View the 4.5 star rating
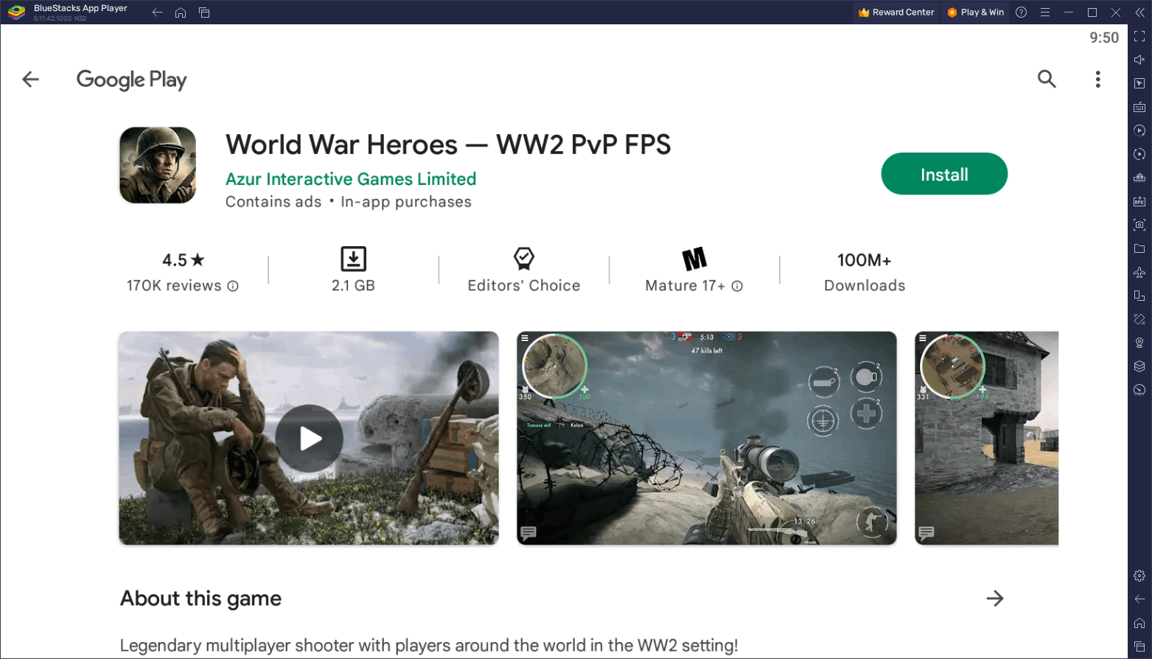Screen dimensions: 1152x659 coord(183,260)
